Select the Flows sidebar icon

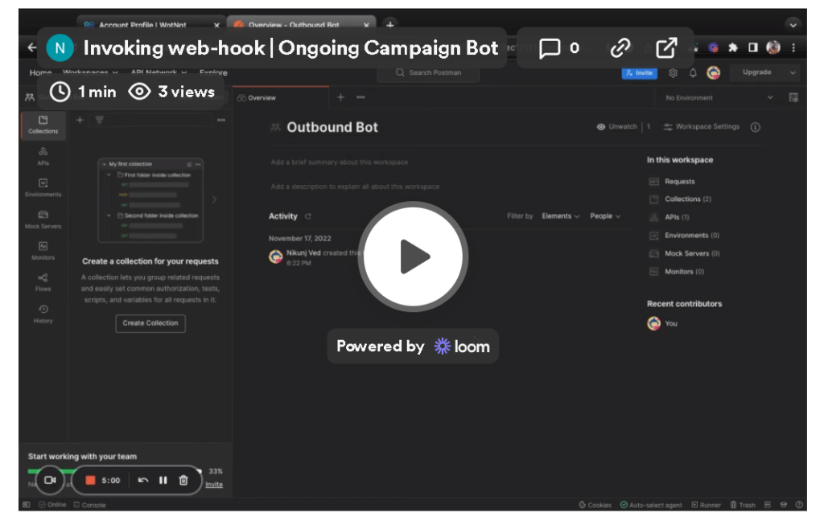[43, 282]
